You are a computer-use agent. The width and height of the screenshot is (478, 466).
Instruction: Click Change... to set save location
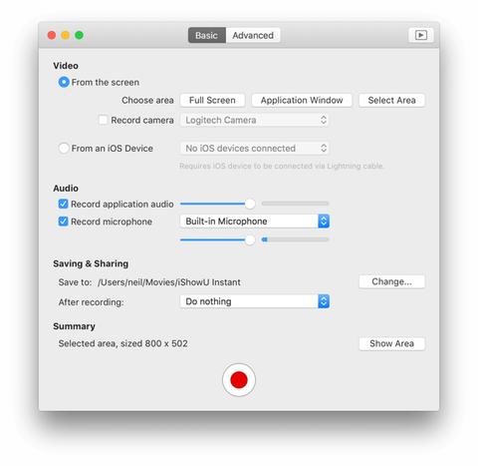(x=391, y=281)
